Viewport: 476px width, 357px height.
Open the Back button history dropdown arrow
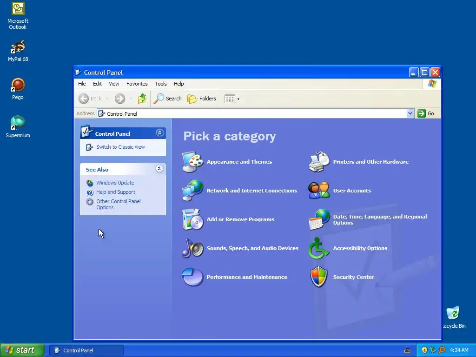[107, 99]
